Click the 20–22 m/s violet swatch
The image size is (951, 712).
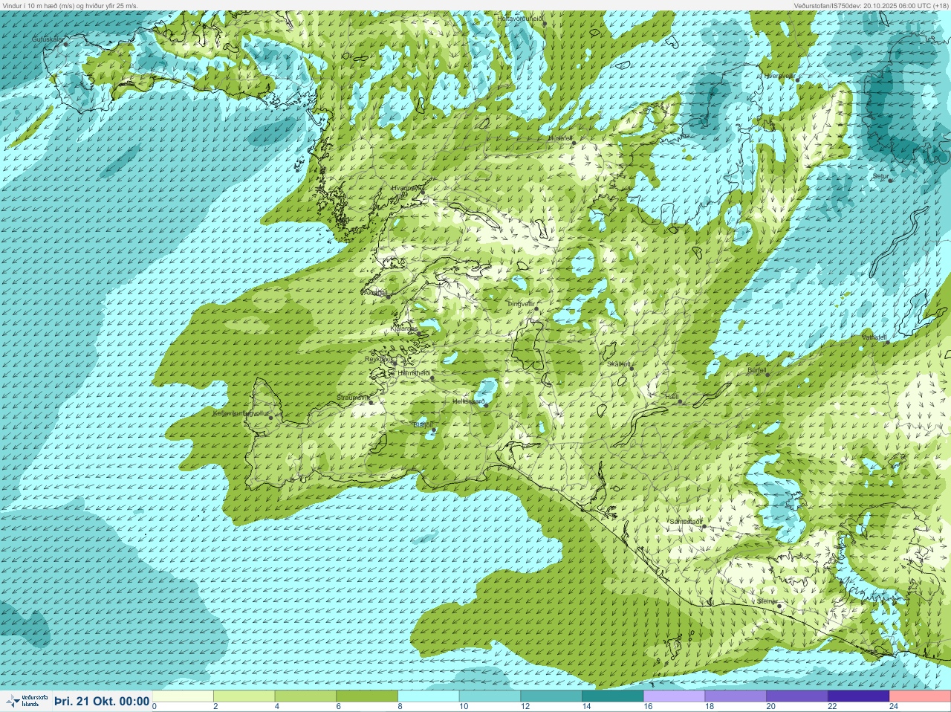click(x=797, y=696)
